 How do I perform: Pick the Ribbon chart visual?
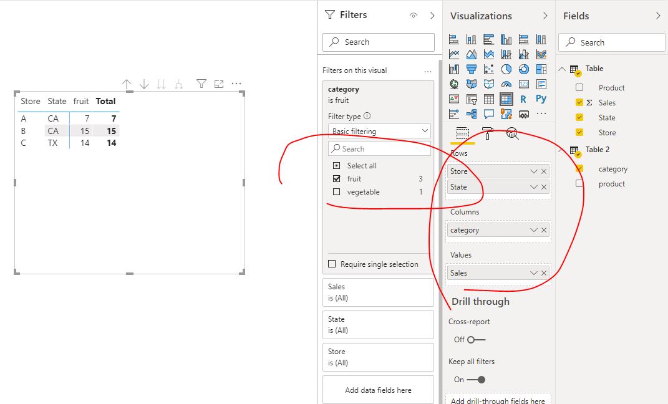(x=541, y=54)
